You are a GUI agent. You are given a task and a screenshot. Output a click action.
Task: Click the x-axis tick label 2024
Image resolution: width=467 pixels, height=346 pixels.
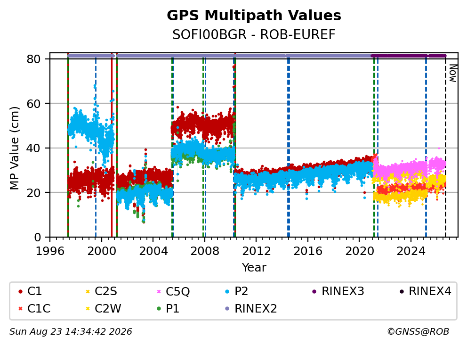(x=411, y=251)
